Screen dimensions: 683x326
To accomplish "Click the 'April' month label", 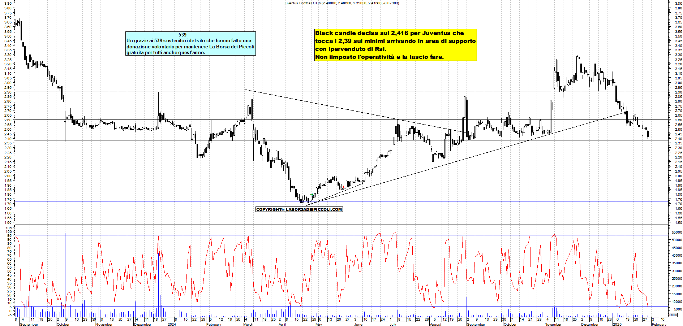I will (282, 324).
